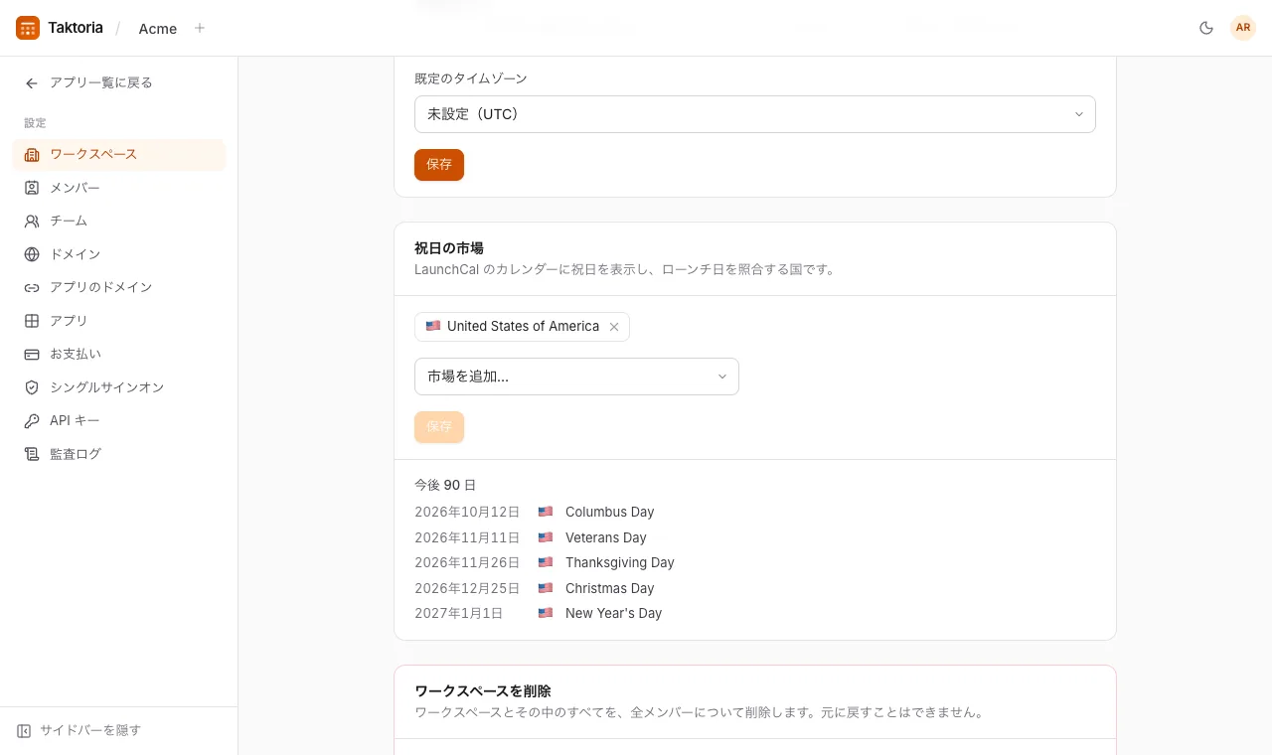Click the Taktoria logo icon
Image resolution: width=1272 pixels, height=755 pixels.
(28, 28)
